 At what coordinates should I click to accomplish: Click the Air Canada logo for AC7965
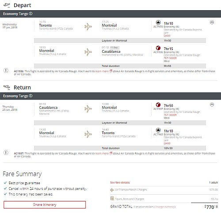(158, 130)
